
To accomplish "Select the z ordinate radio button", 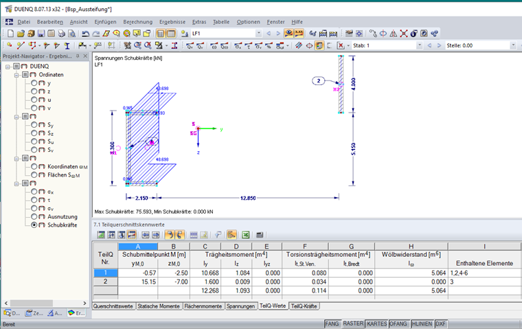I will tap(34, 91).
